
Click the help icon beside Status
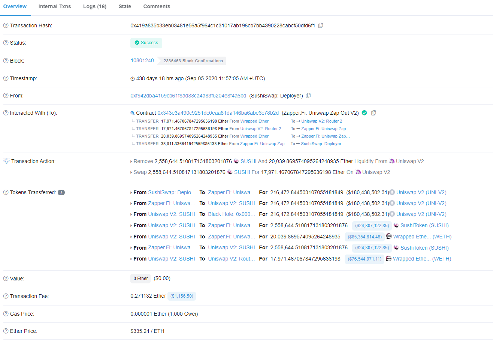tap(6, 43)
